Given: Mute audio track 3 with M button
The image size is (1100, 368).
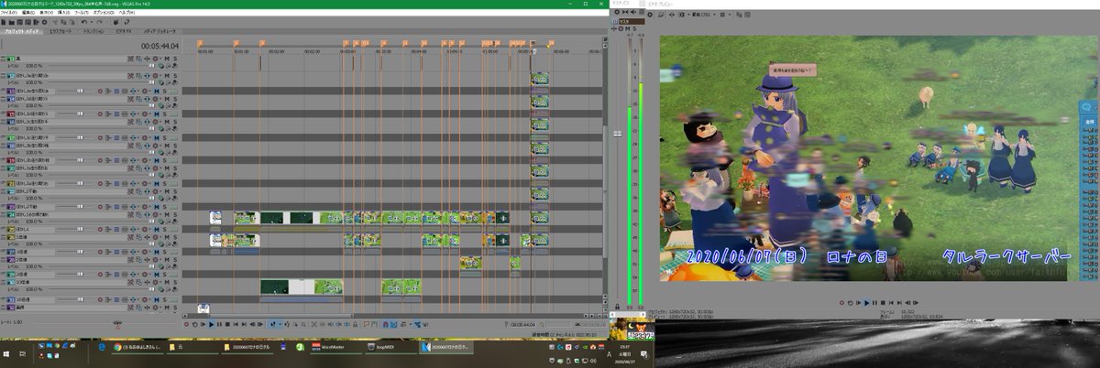Looking at the screenshot, I should tap(156, 91).
